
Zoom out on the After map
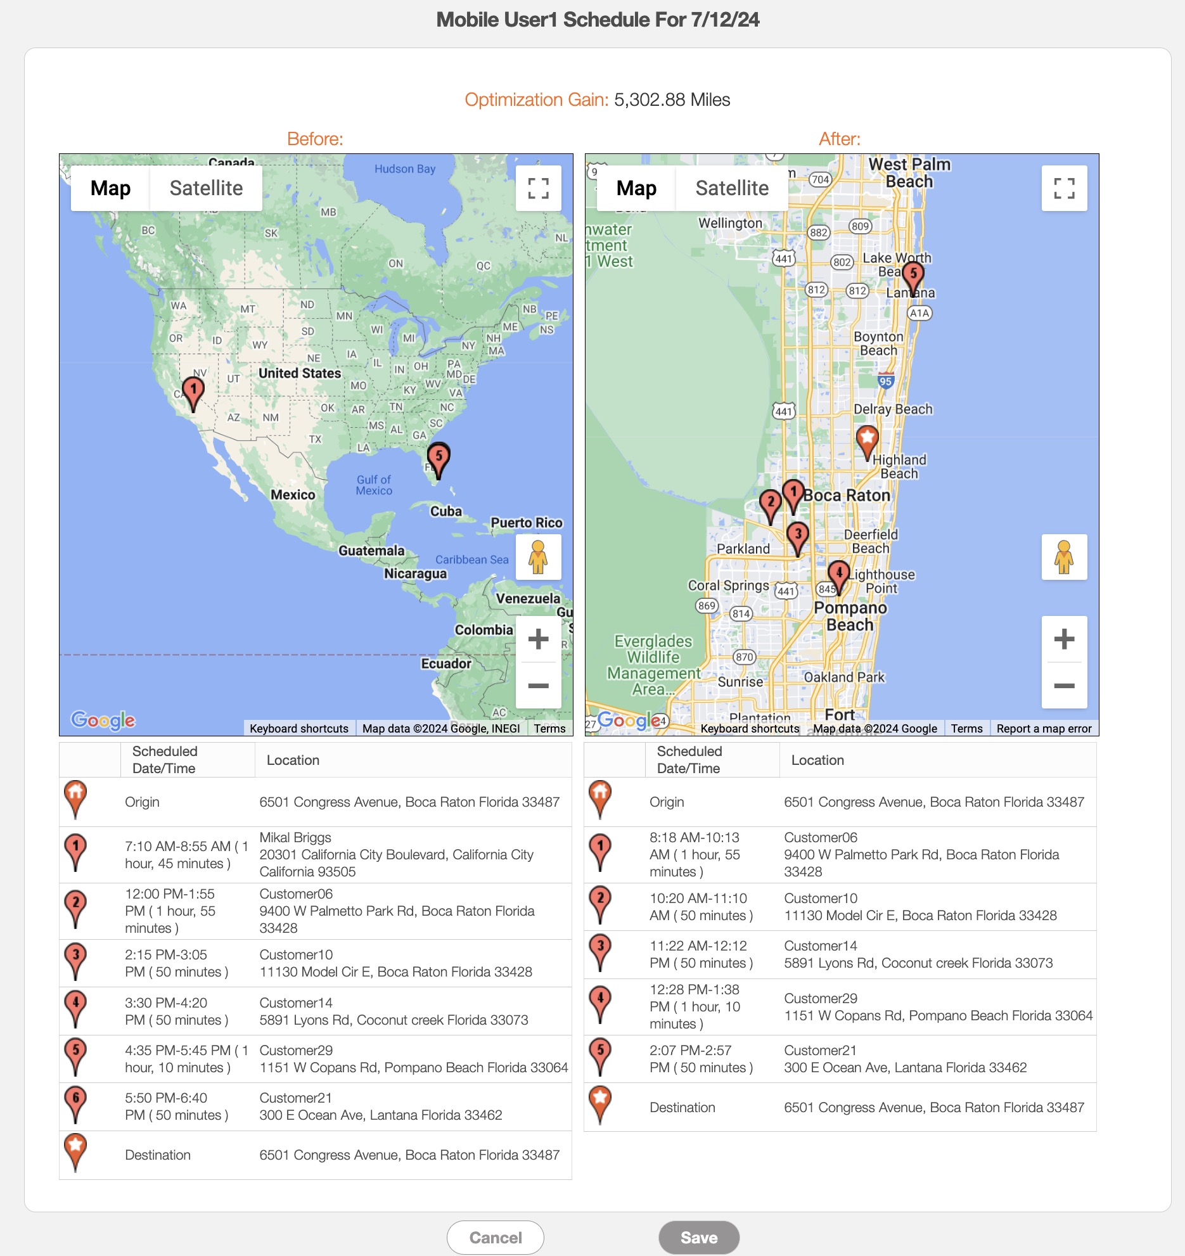tap(1064, 686)
